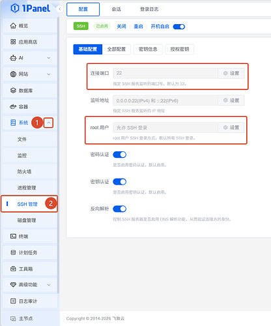271x326 pixels.
Task: Switch to the 配置 tab
Action: 83,9
